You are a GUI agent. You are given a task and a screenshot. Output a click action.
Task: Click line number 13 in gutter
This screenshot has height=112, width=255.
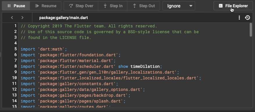(15, 95)
